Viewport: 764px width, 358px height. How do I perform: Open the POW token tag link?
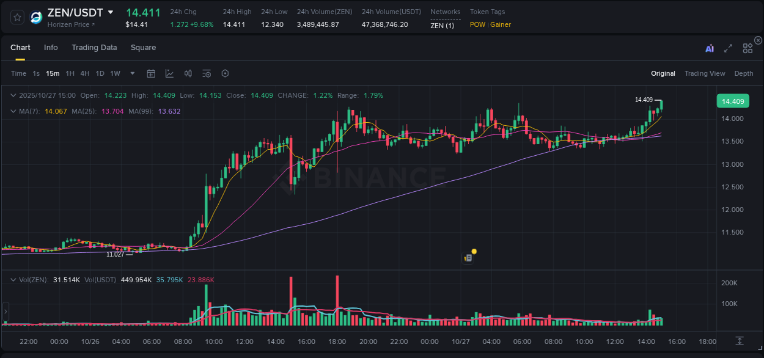tap(477, 24)
